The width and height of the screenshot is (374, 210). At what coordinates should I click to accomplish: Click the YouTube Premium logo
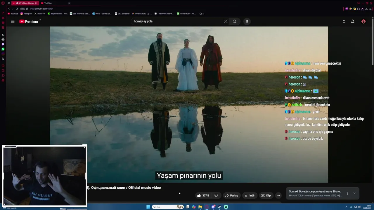click(x=29, y=22)
